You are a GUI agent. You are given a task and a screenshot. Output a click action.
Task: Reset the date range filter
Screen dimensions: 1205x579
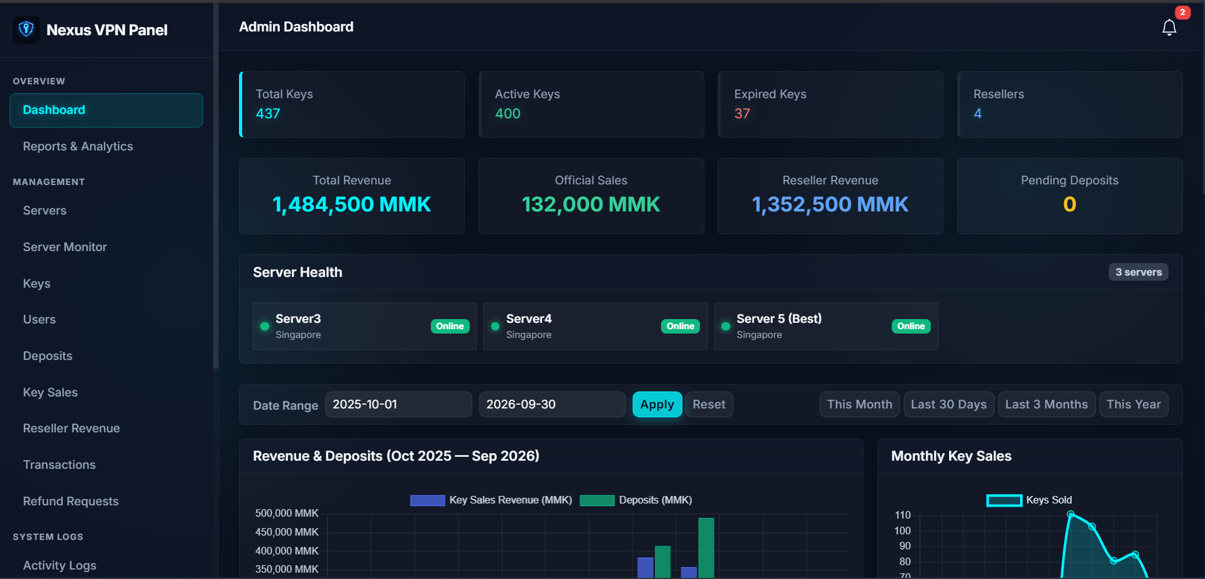click(709, 405)
